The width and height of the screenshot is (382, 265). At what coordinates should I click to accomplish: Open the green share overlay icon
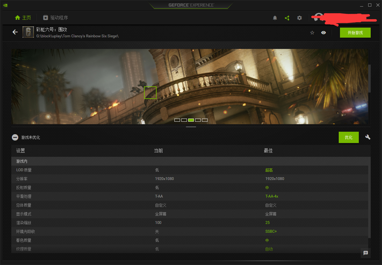287,18
